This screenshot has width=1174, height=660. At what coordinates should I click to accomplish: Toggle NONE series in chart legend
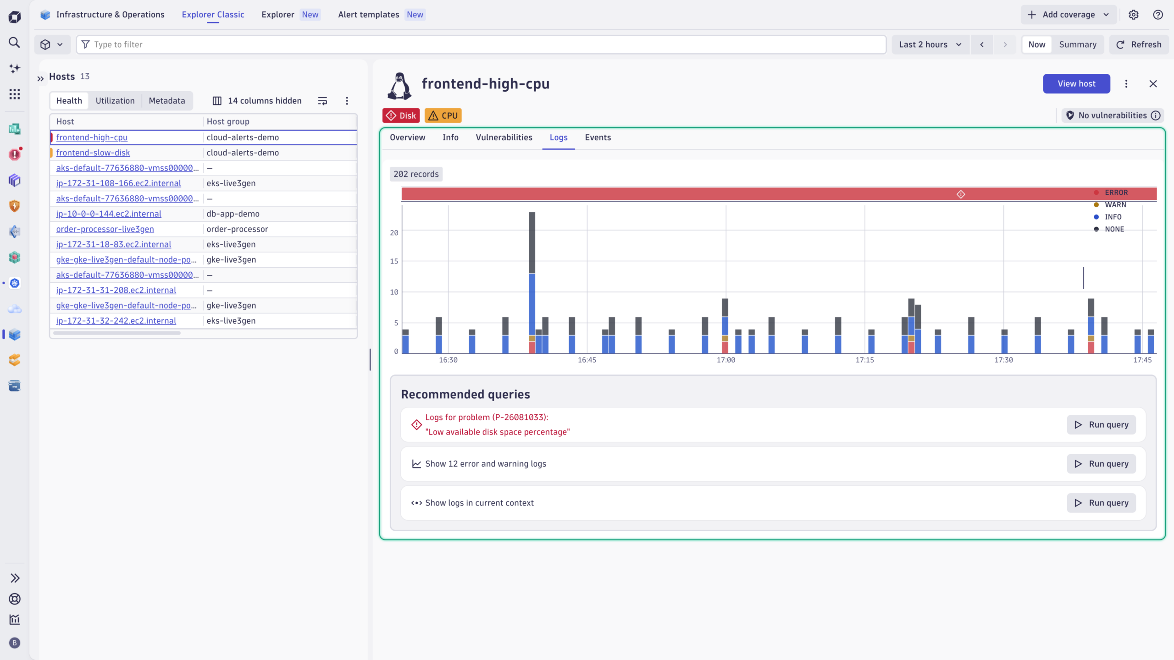1108,229
